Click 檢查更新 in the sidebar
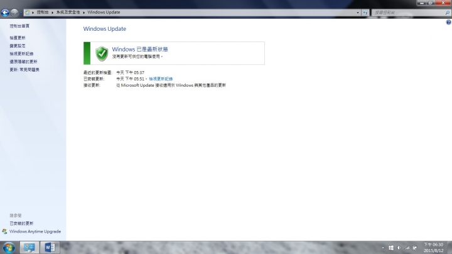The width and height of the screenshot is (452, 254). 18,38
